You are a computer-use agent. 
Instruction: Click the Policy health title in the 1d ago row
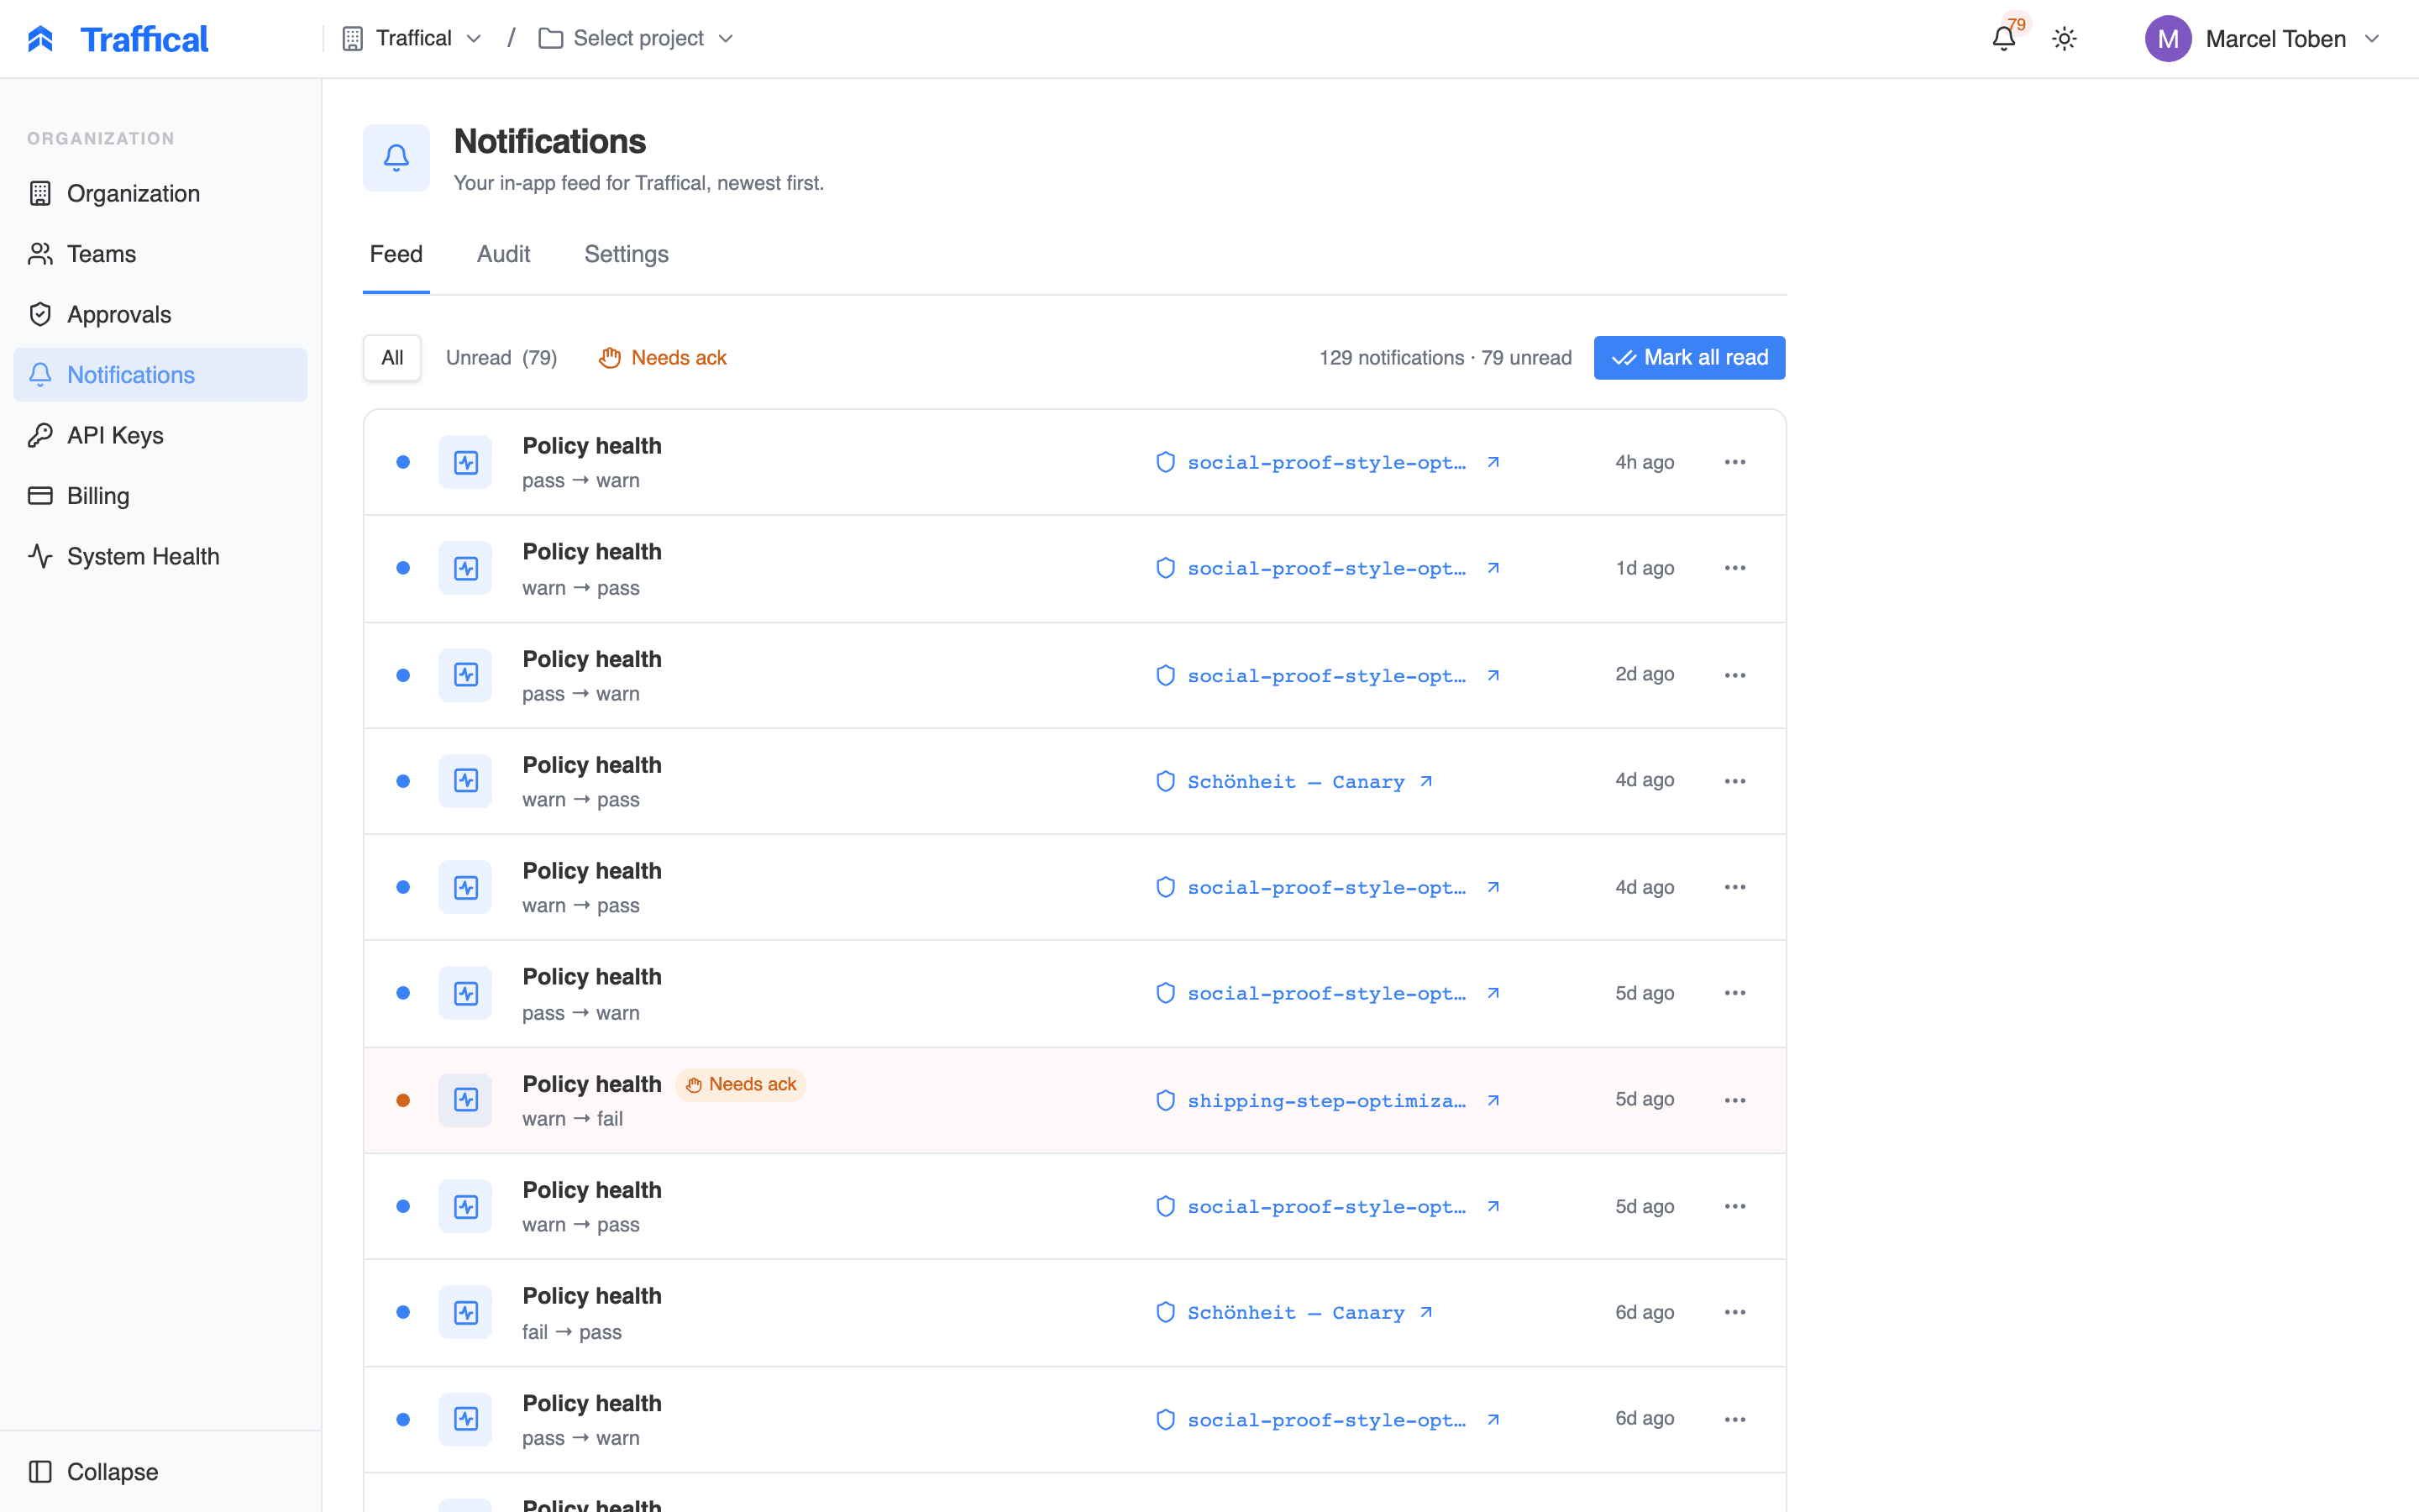pyautogui.click(x=592, y=552)
